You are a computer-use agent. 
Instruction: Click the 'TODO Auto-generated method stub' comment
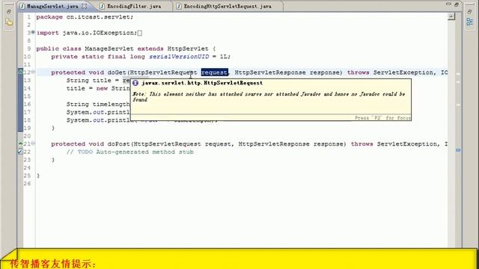[x=135, y=152]
